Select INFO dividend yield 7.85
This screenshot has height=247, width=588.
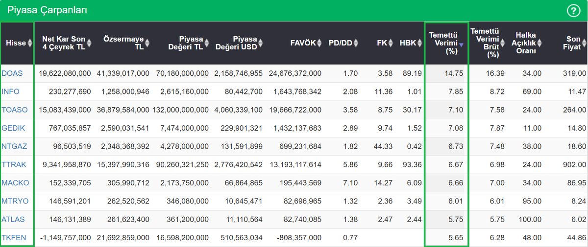[x=456, y=91]
